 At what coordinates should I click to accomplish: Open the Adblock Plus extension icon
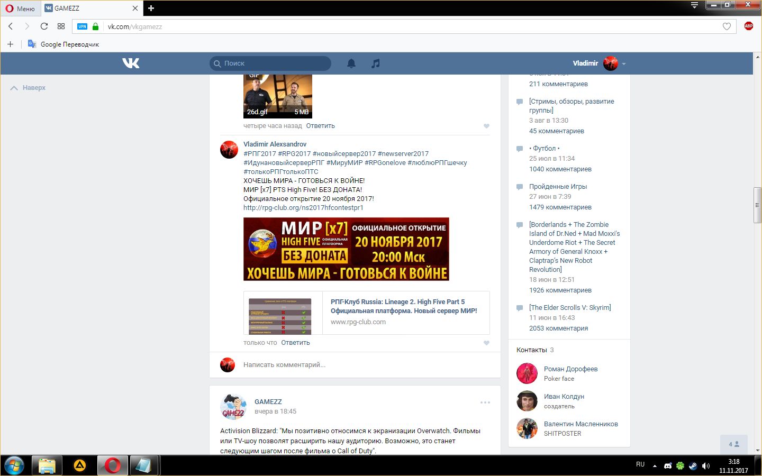[748, 26]
